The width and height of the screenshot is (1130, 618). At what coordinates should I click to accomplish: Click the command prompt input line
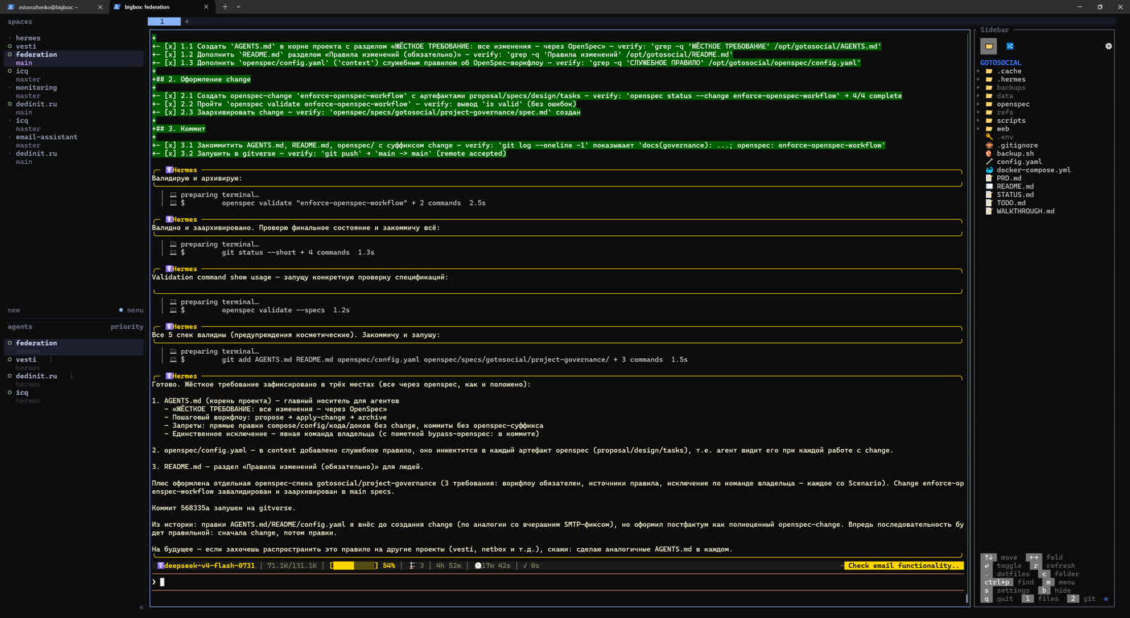pyautogui.click(x=558, y=582)
